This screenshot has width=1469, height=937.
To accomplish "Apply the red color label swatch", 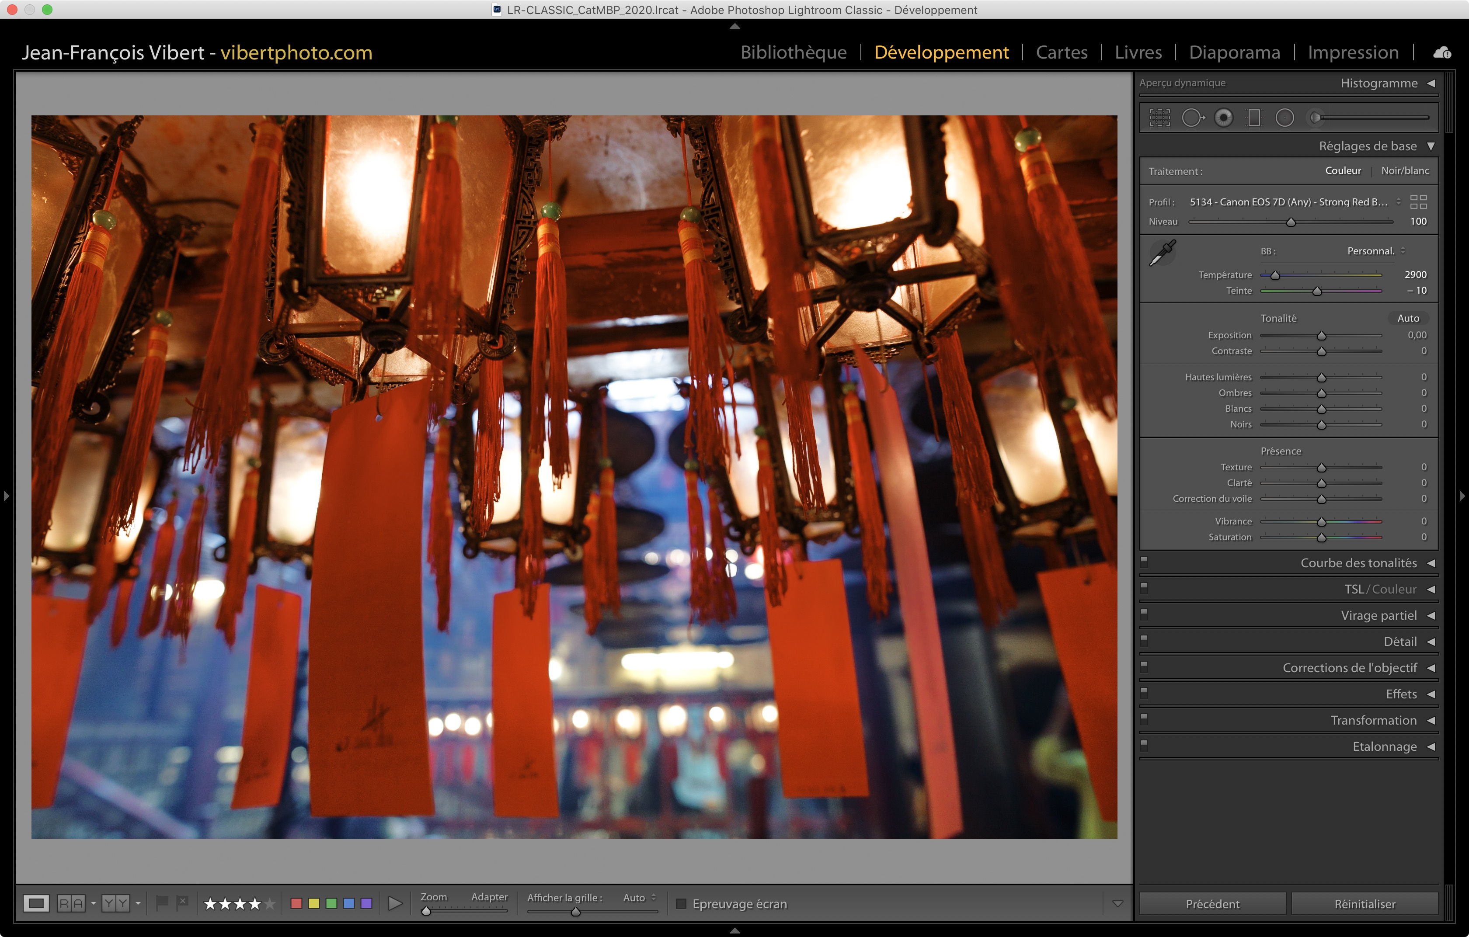I will pyautogui.click(x=296, y=903).
